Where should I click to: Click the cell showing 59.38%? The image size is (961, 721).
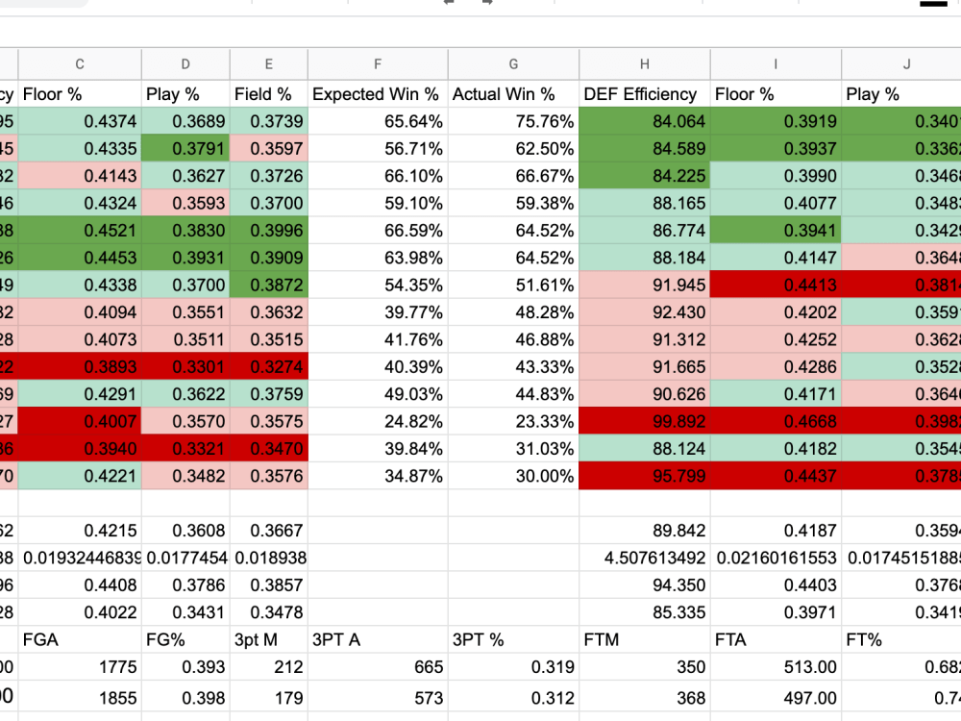click(x=513, y=203)
